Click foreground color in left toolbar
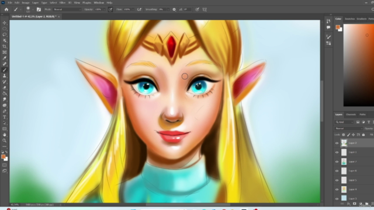The image size is (374, 210). point(3,157)
